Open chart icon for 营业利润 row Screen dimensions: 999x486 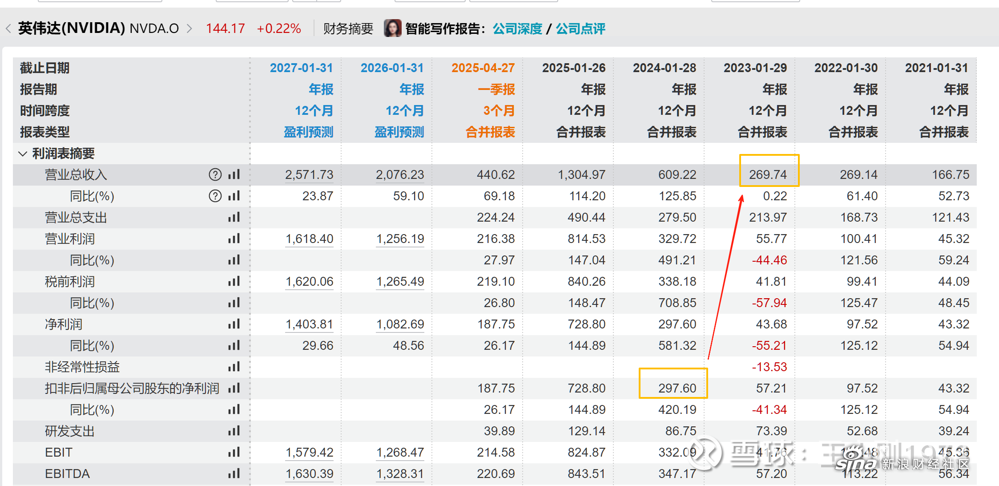tap(234, 239)
